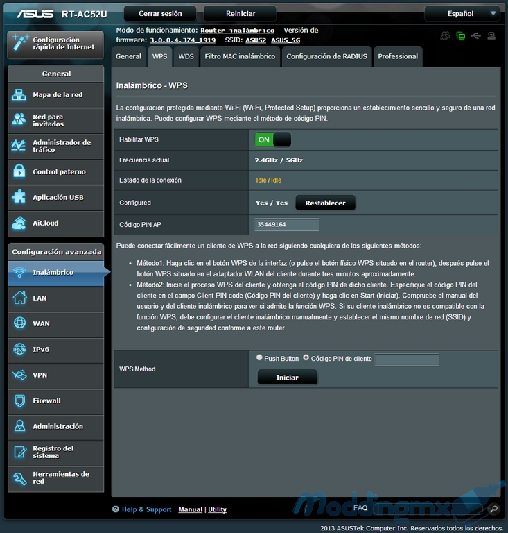Click Herramientas de red wrench icon
The image size is (508, 533).
(x=19, y=478)
